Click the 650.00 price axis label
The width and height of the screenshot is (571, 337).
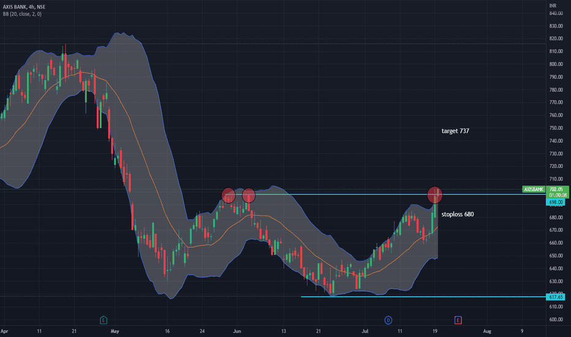pyautogui.click(x=556, y=256)
